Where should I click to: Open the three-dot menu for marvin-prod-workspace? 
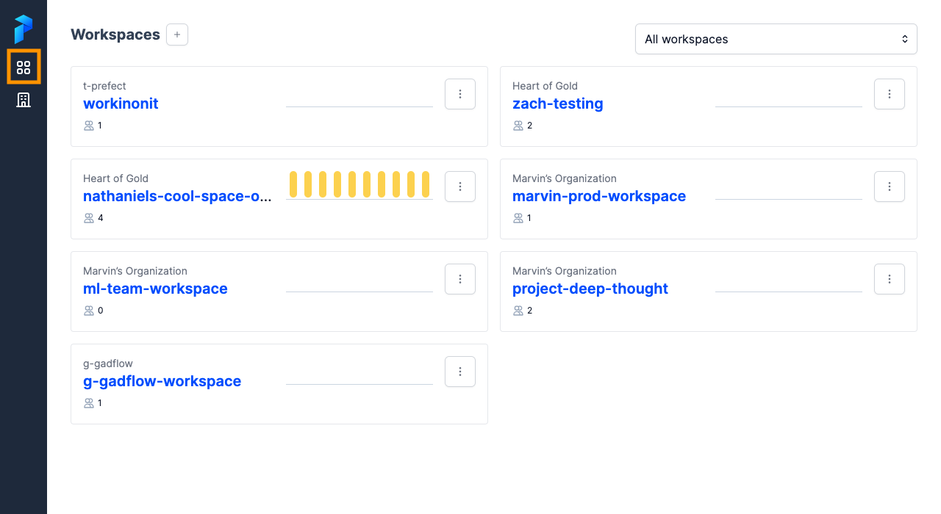point(890,187)
